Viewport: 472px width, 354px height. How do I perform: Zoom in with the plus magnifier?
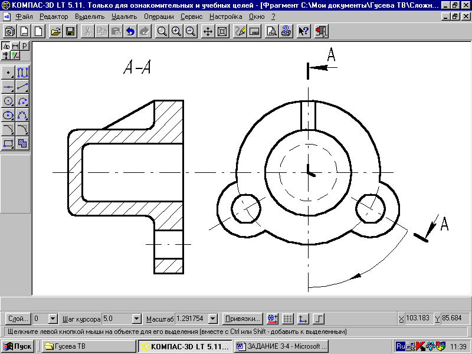coord(176,31)
